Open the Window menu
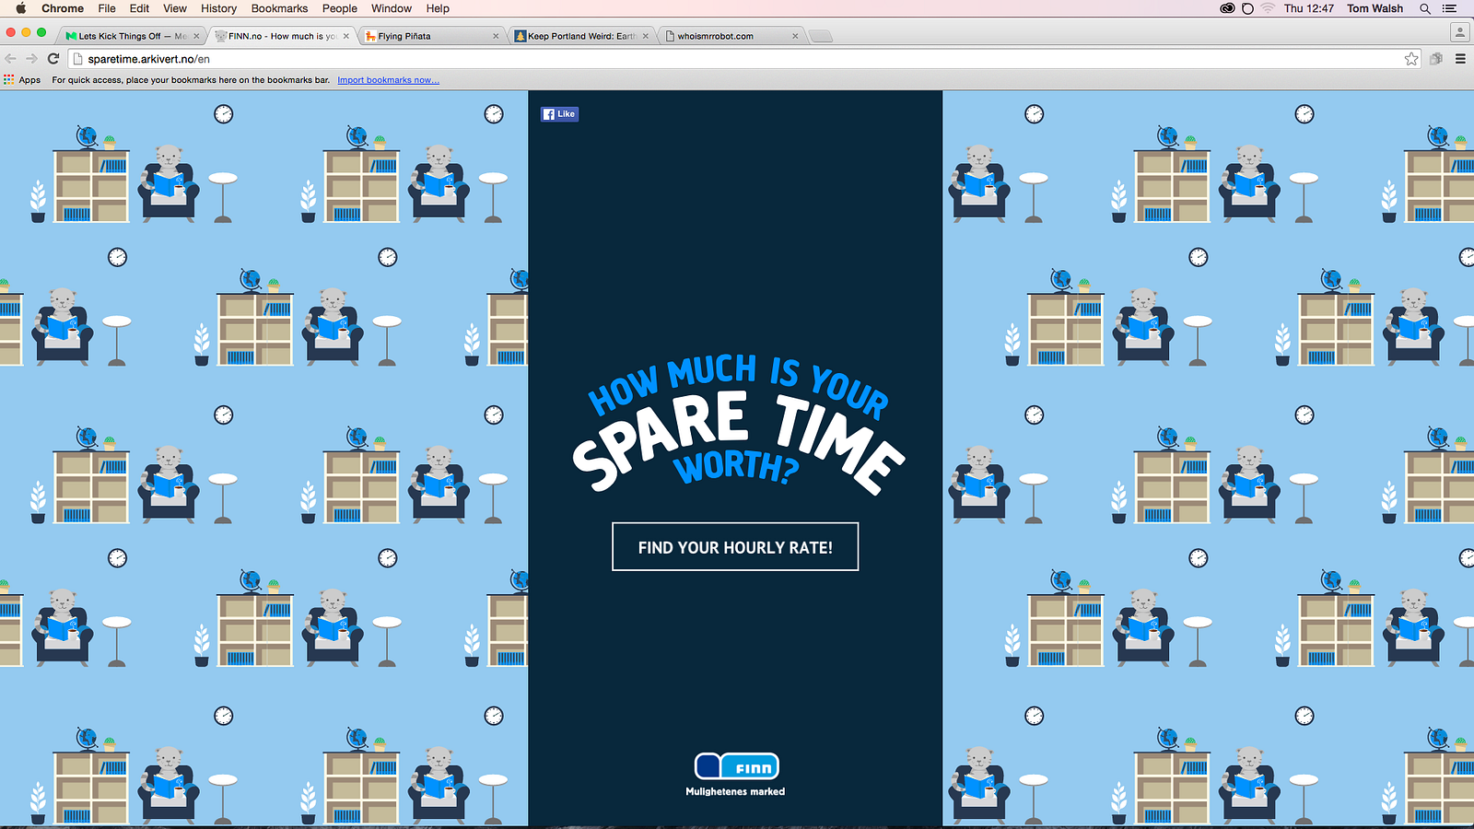The image size is (1474, 829). tap(392, 8)
